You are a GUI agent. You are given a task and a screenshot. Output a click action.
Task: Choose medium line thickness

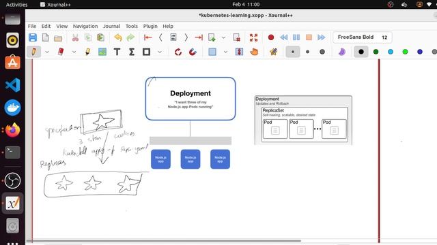307,52
